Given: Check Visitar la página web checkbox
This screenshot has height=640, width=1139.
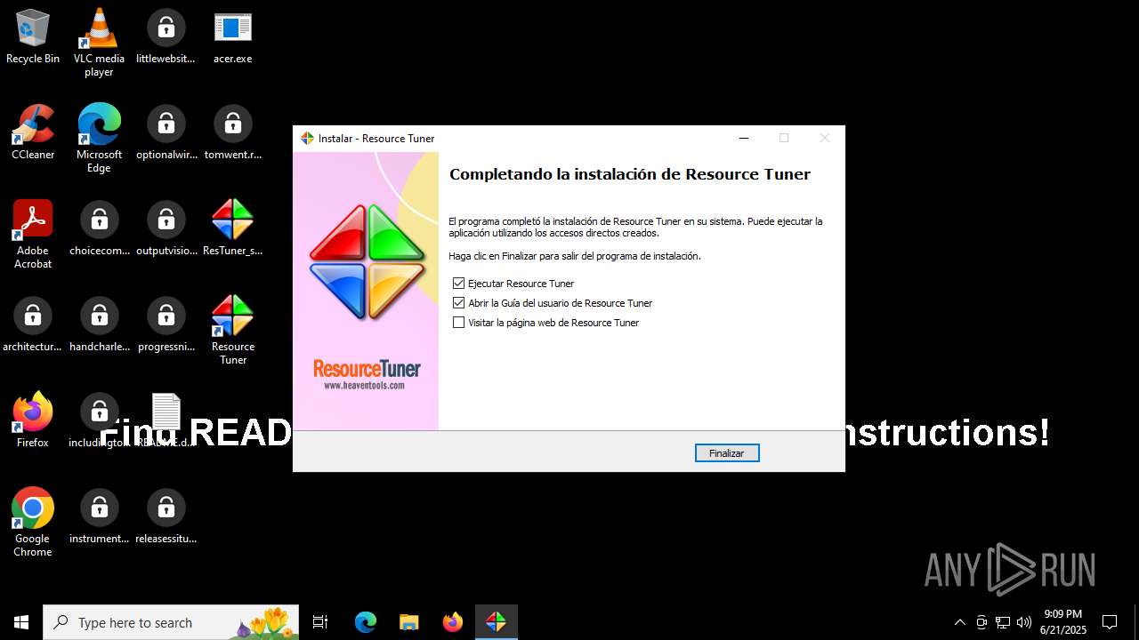Looking at the screenshot, I should tap(459, 323).
